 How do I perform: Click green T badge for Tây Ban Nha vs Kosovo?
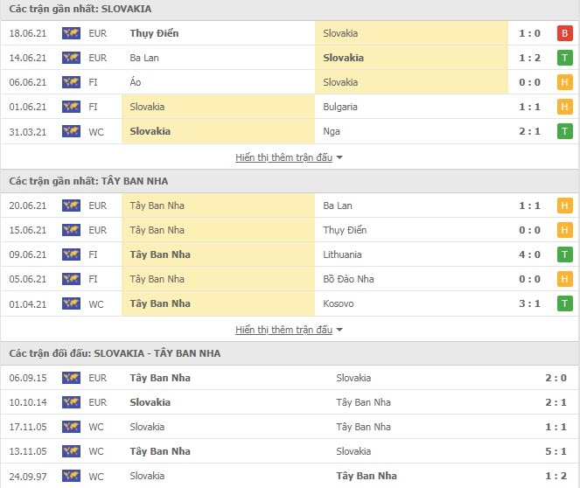pyautogui.click(x=564, y=303)
